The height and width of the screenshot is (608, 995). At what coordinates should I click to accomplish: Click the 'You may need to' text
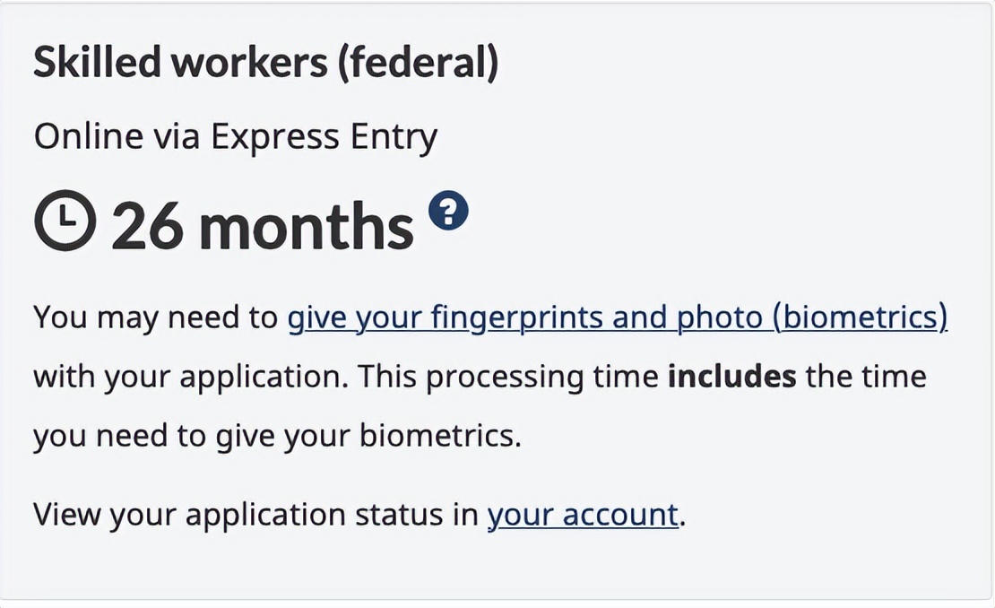click(x=155, y=317)
